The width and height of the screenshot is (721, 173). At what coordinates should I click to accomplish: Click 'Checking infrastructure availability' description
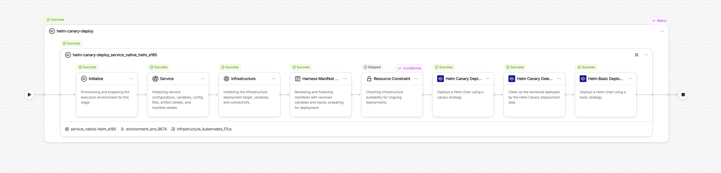(x=384, y=97)
